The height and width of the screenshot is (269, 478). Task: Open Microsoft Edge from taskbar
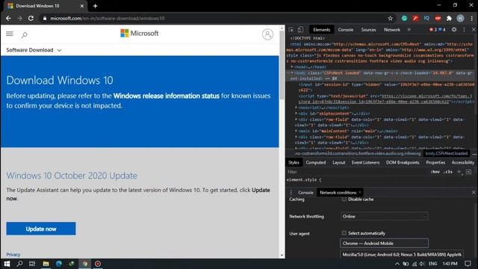click(x=59, y=264)
